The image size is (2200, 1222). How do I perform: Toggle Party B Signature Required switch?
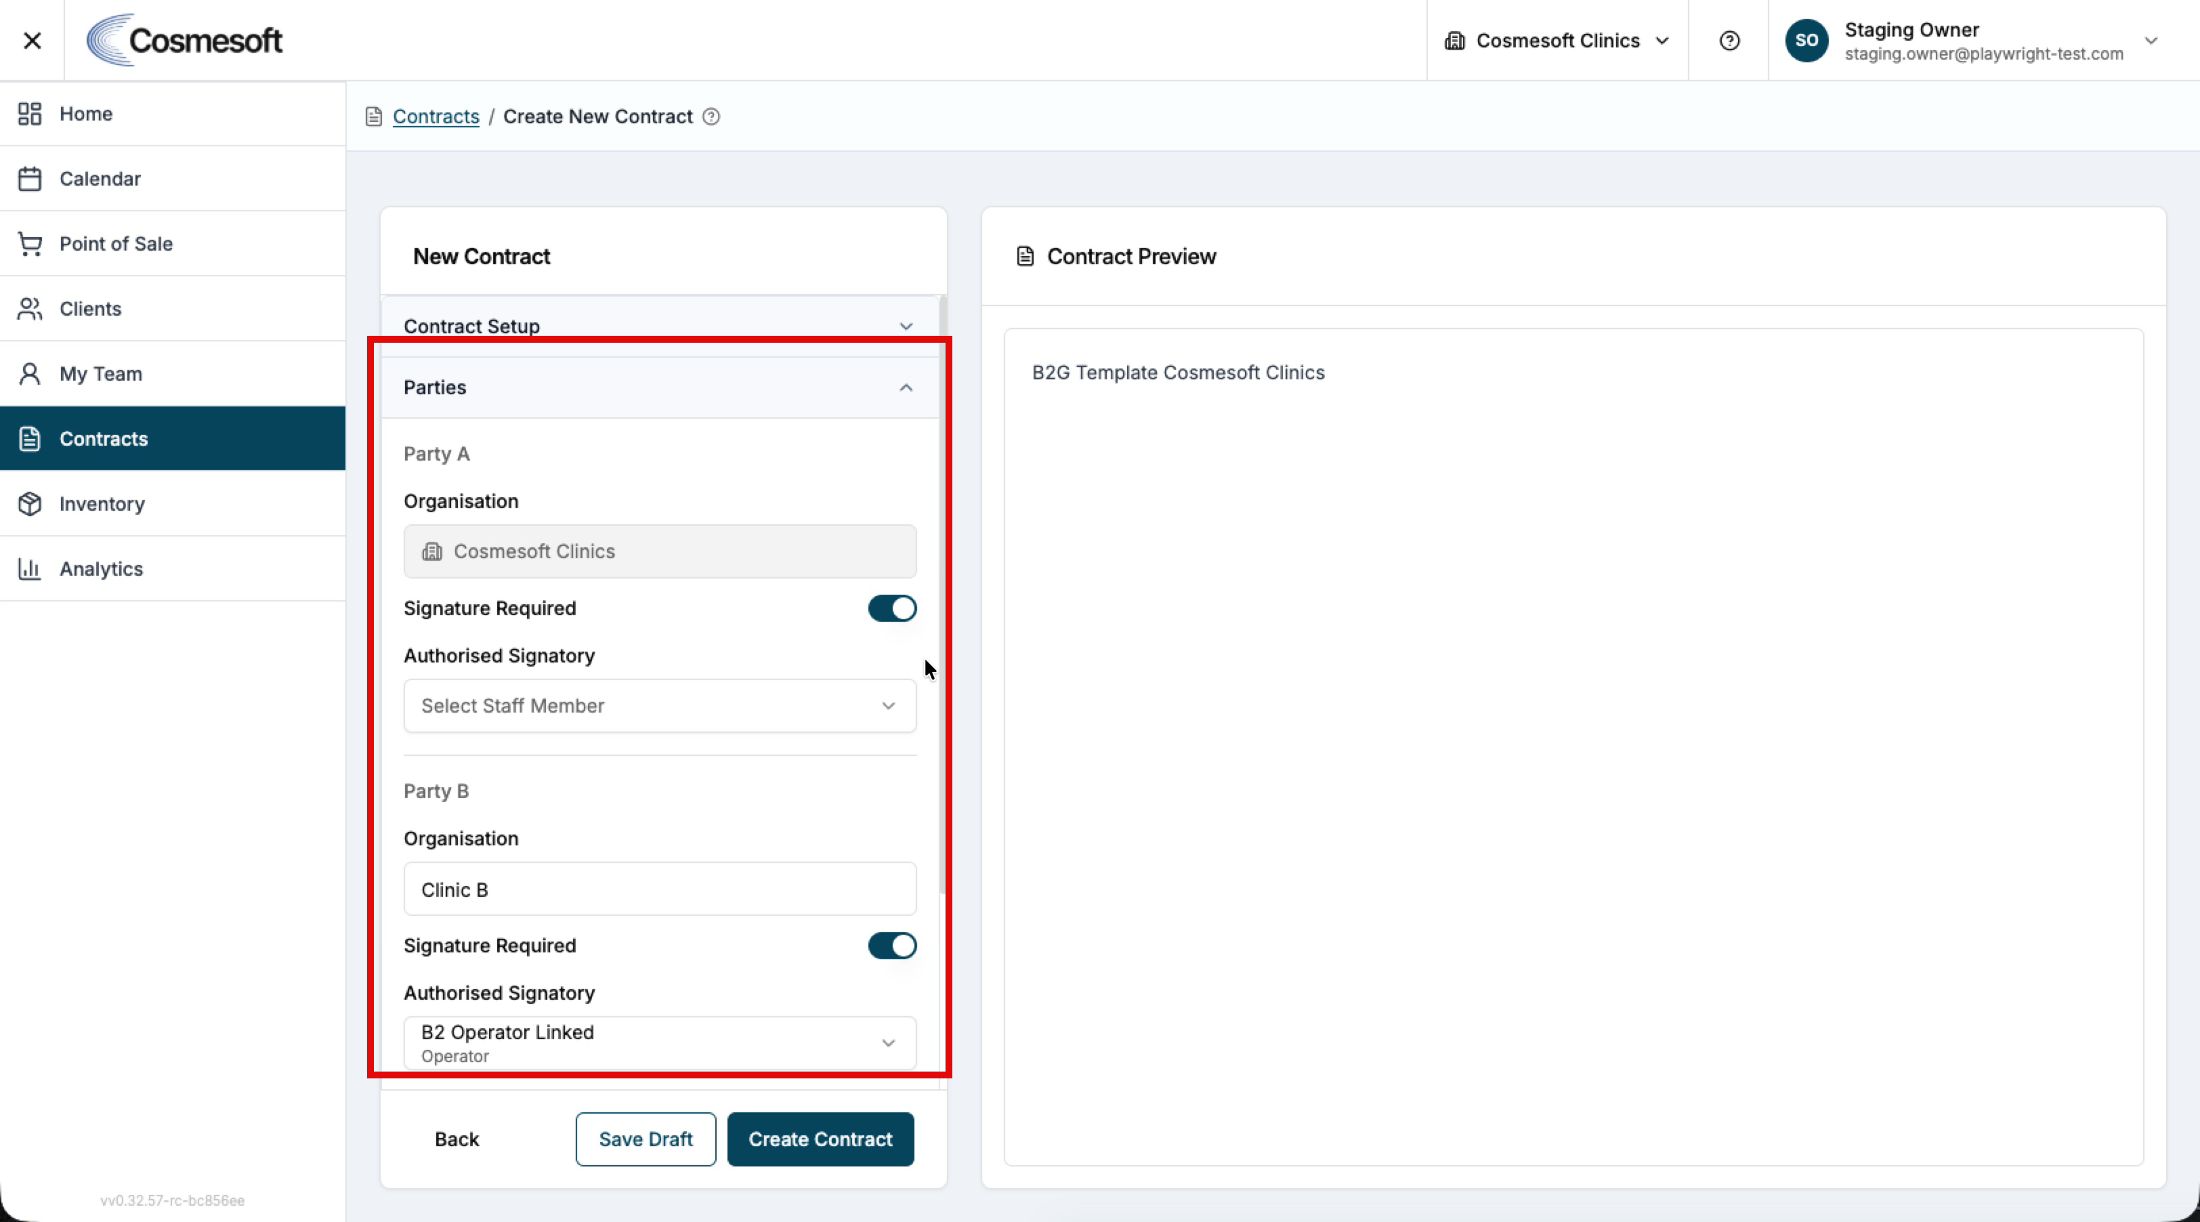tap(891, 946)
